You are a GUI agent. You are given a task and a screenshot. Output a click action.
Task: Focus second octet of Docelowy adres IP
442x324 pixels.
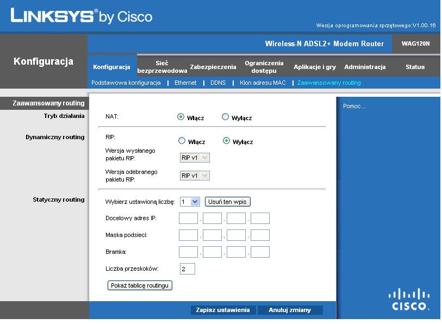[212, 218]
